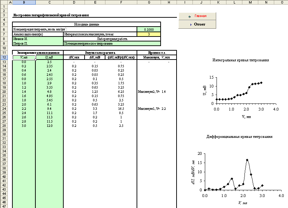Select the V, мл header cell
Image resolution: width=288 pixels, height=208 pixels.
[24, 57]
